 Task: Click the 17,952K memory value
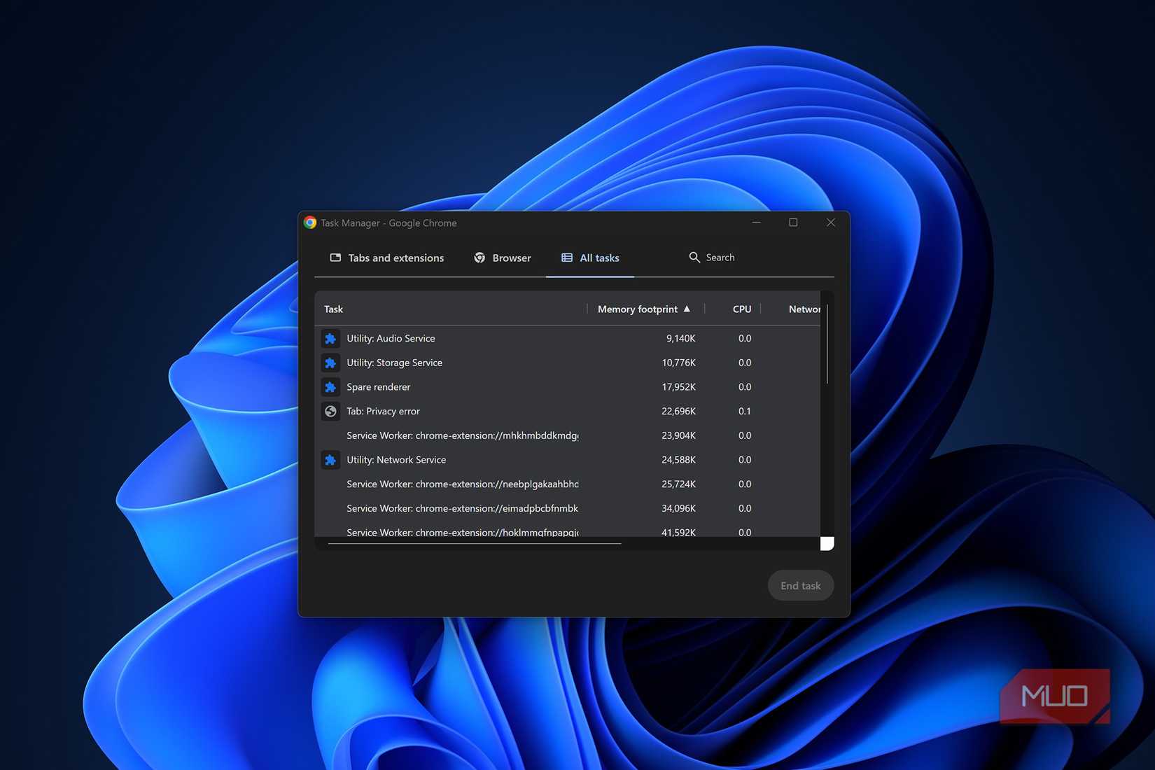(x=678, y=387)
